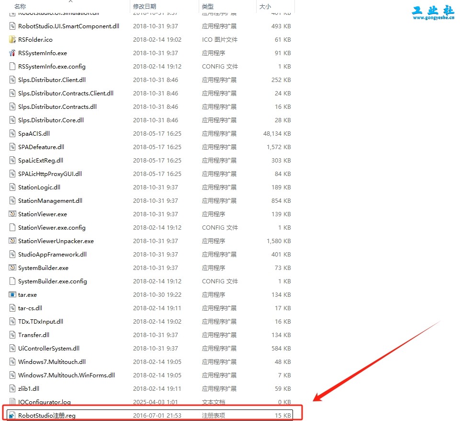Click the tar.exe program icon
The image size is (462, 421).
click(x=12, y=295)
